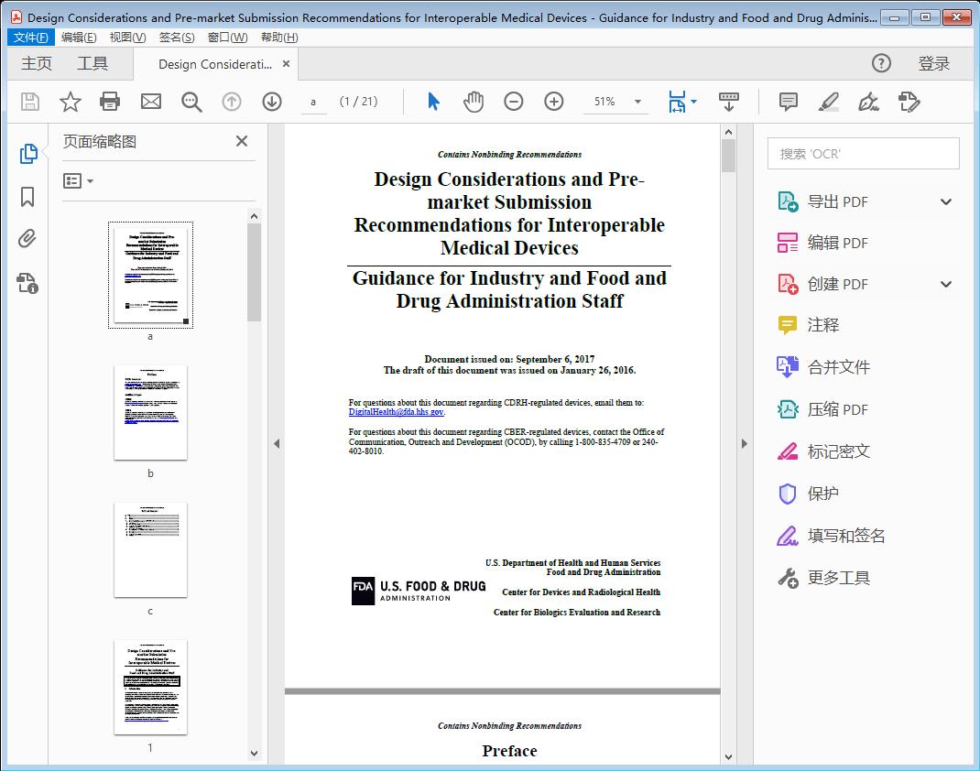The width and height of the screenshot is (980, 771).
Task: Expand the 导出 PDF options
Action: (x=944, y=201)
